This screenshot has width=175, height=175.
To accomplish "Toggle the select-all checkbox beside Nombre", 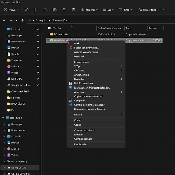I will coord(49,28).
